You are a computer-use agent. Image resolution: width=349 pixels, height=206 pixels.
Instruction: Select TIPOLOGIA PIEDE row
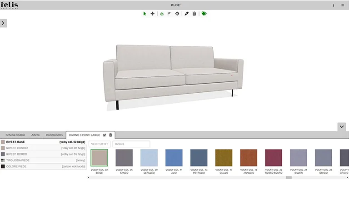click(x=43, y=161)
